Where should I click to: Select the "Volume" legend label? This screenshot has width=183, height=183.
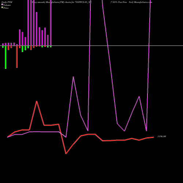point(7,5)
